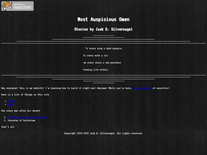
Task: Open the blue link before "of neocities!"
Action: (x=142, y=88)
